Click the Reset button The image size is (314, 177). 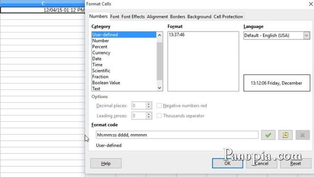click(x=295, y=163)
